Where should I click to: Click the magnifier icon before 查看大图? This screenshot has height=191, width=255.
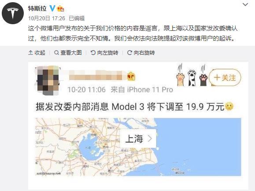pos(56,53)
